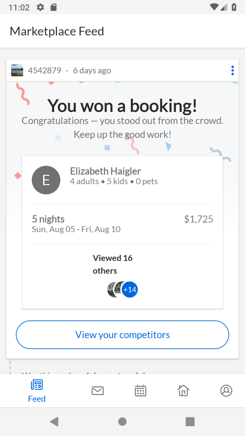Tap the listing thumbnail beside 4542879
Image resolution: width=245 pixels, height=436 pixels.
pyautogui.click(x=17, y=70)
